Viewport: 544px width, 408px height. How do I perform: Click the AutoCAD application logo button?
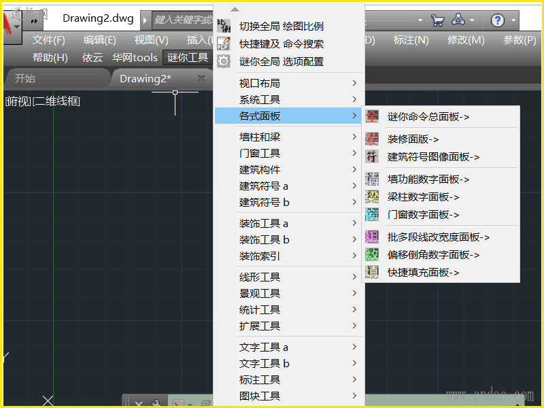pyautogui.click(x=12, y=27)
